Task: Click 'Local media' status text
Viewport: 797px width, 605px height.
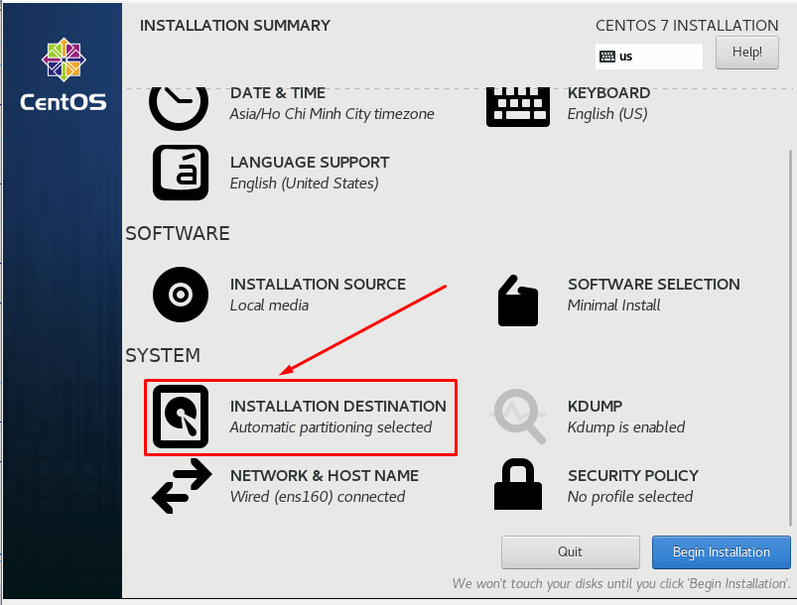Action: tap(269, 305)
